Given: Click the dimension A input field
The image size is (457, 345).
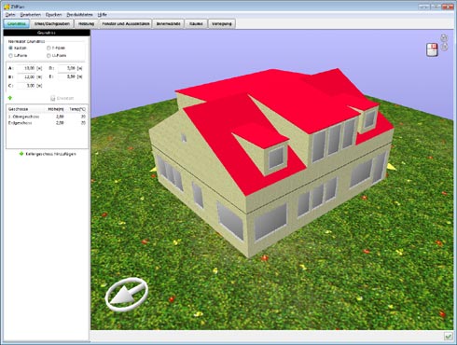Looking at the screenshot, I should (26, 68).
